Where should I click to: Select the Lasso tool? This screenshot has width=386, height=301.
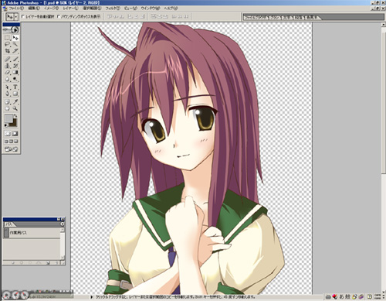(8, 45)
